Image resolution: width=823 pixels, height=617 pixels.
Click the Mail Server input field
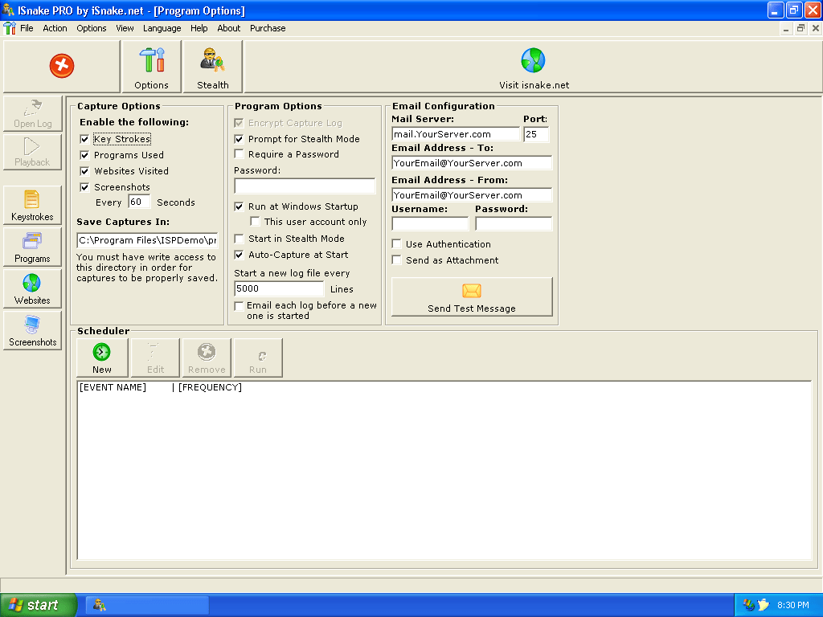point(455,134)
